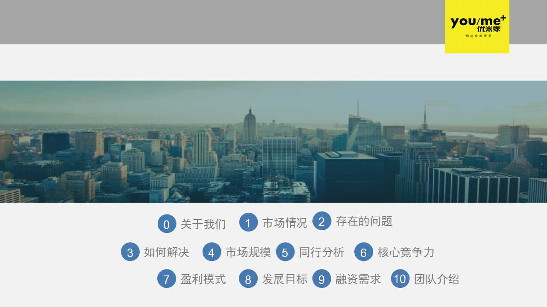Click the number 0 circle icon

(x=167, y=224)
